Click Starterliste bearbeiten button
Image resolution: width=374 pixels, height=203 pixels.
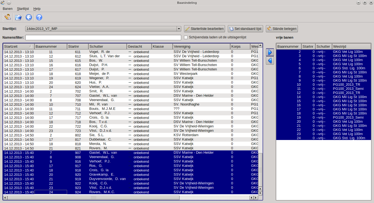coord(205,29)
